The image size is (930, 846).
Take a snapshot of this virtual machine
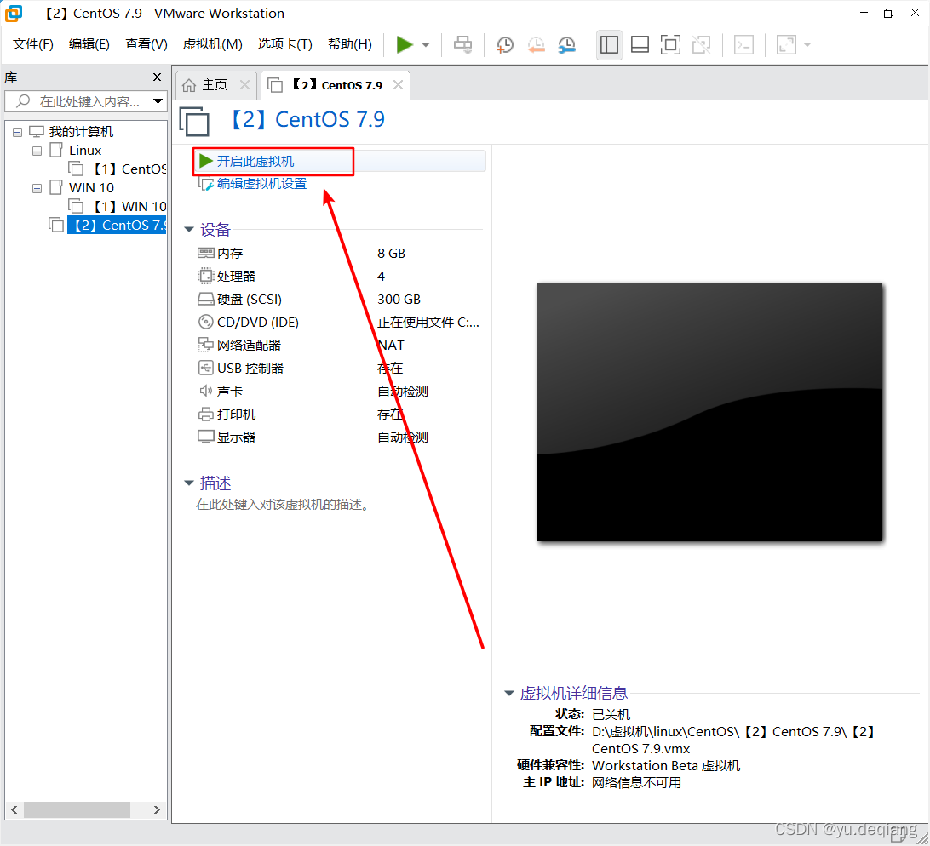point(505,44)
